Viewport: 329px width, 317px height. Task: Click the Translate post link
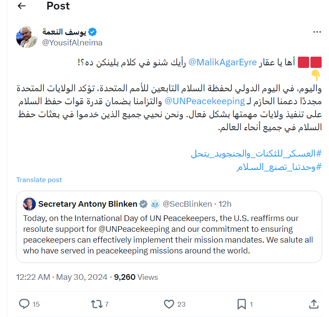39,179
